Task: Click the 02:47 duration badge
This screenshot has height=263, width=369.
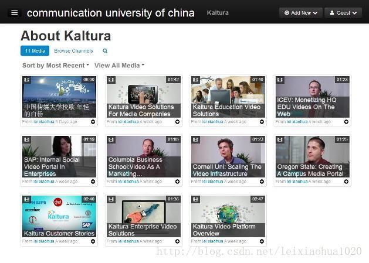Action: click(258, 199)
